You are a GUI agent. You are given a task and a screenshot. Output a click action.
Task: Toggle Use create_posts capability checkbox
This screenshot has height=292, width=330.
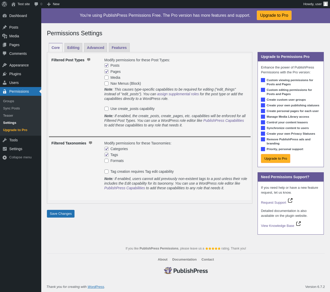pos(106,109)
